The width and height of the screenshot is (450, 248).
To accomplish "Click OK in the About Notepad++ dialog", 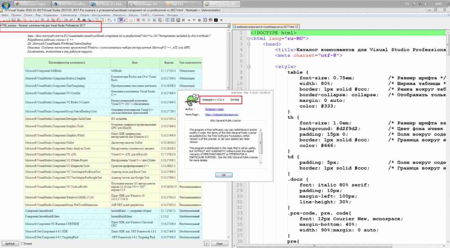I will [224, 175].
